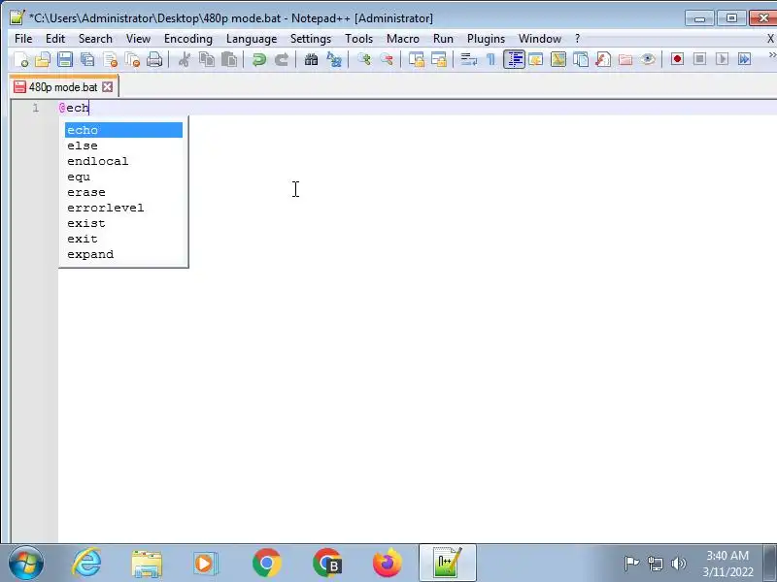The width and height of the screenshot is (777, 582).
Task: Close the 480p mode.bat tab
Action: click(x=107, y=87)
